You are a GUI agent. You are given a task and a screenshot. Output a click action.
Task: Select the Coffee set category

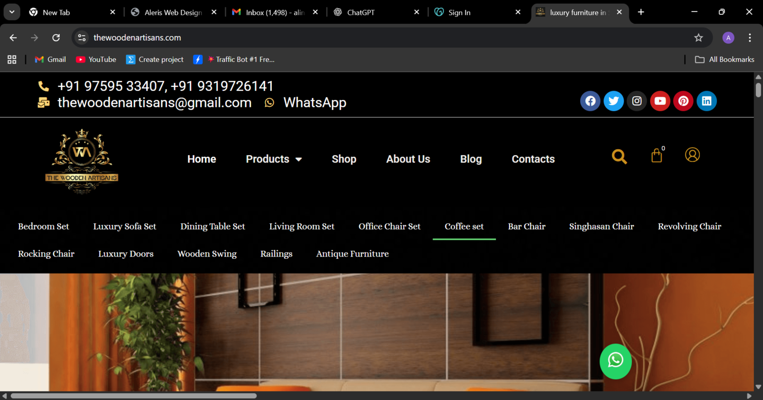coord(464,226)
